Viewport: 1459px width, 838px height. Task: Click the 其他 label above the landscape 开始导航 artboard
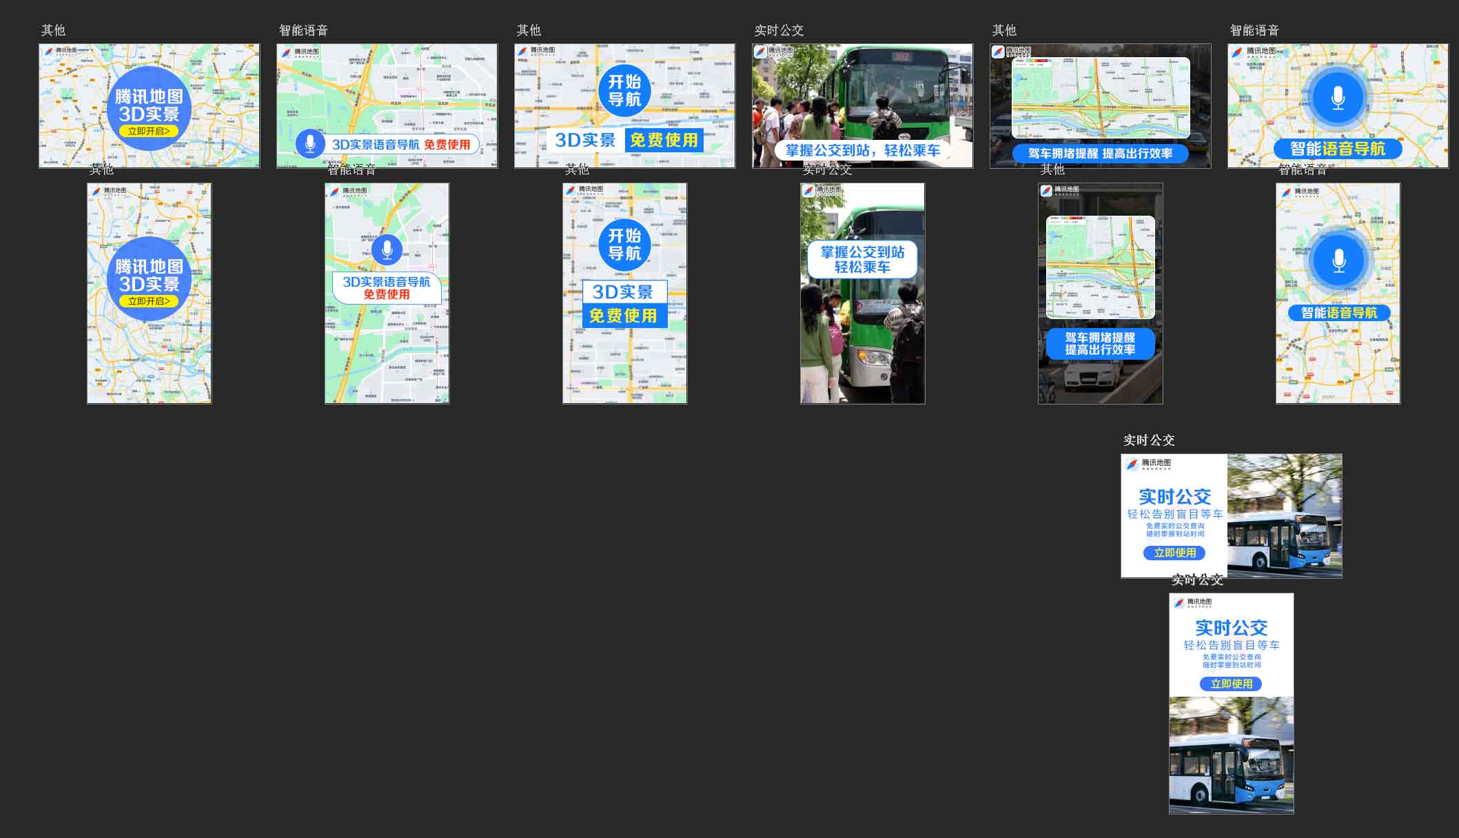[x=529, y=30]
